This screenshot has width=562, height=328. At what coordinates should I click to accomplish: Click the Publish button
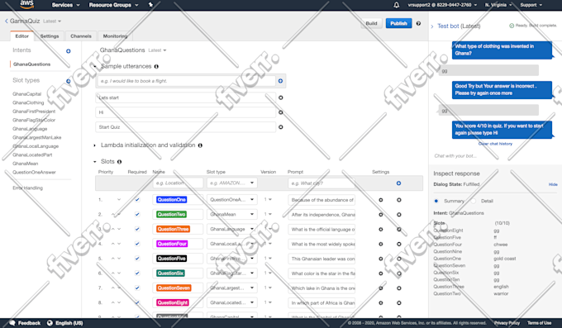tap(398, 23)
